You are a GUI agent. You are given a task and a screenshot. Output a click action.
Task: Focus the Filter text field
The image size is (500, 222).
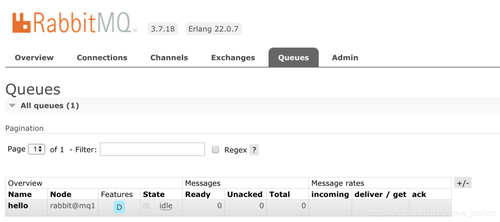(152, 149)
